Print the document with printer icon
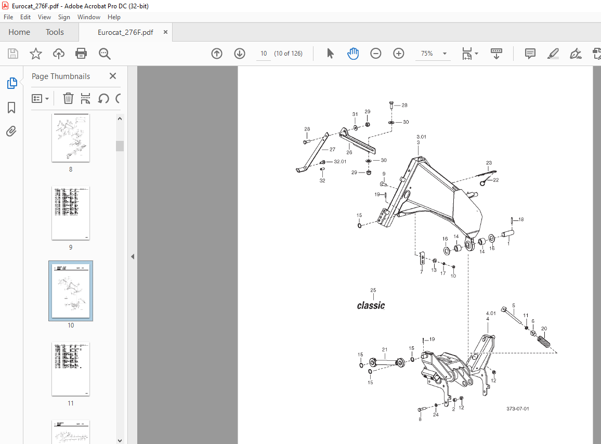Screen dimensions: 601x444 [81, 54]
